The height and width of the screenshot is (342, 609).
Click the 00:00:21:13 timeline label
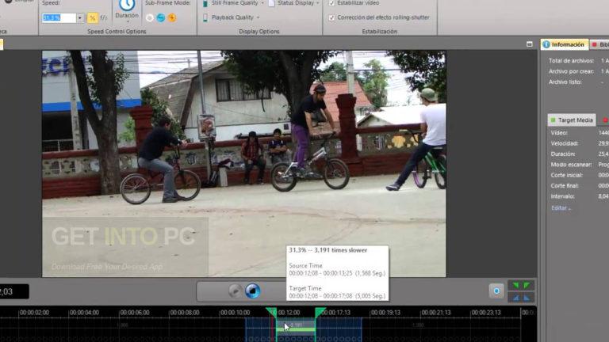tap(436, 313)
